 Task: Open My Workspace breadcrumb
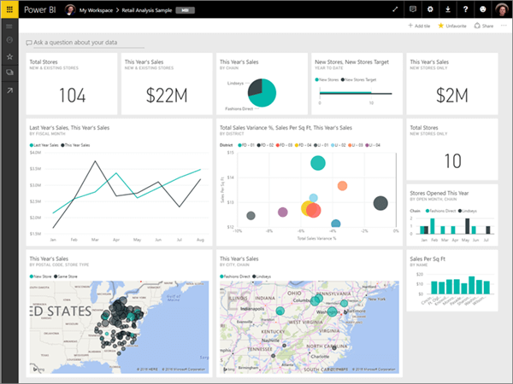coord(96,10)
